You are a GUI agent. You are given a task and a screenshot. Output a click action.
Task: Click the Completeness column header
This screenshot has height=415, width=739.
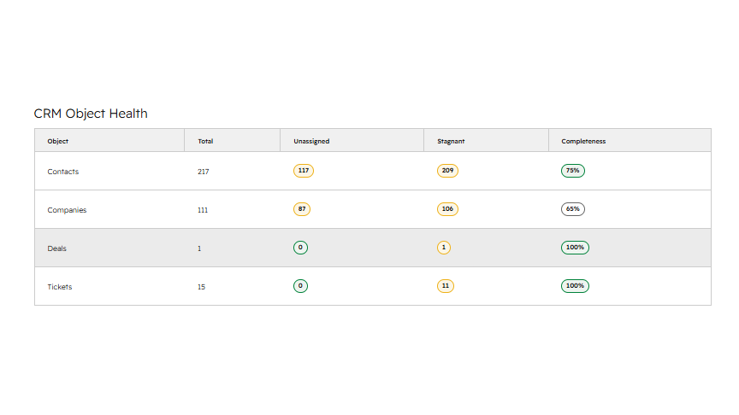click(583, 141)
